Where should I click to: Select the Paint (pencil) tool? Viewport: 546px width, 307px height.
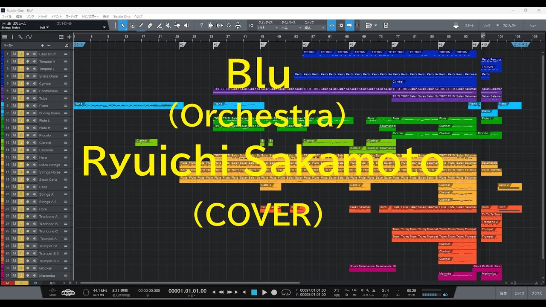(x=141, y=26)
